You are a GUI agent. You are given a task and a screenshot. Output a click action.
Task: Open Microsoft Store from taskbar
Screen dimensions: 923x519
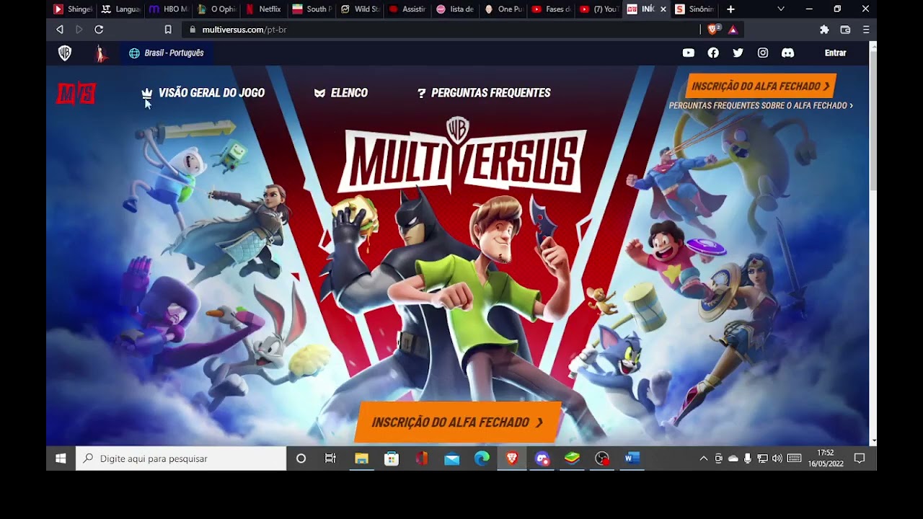pyautogui.click(x=392, y=458)
